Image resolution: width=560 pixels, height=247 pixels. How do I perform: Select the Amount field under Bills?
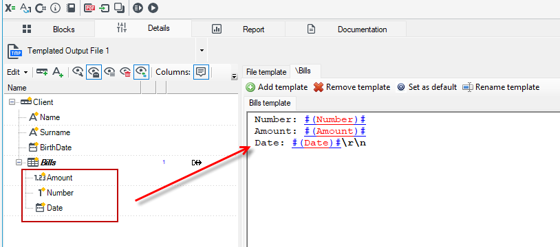click(59, 178)
